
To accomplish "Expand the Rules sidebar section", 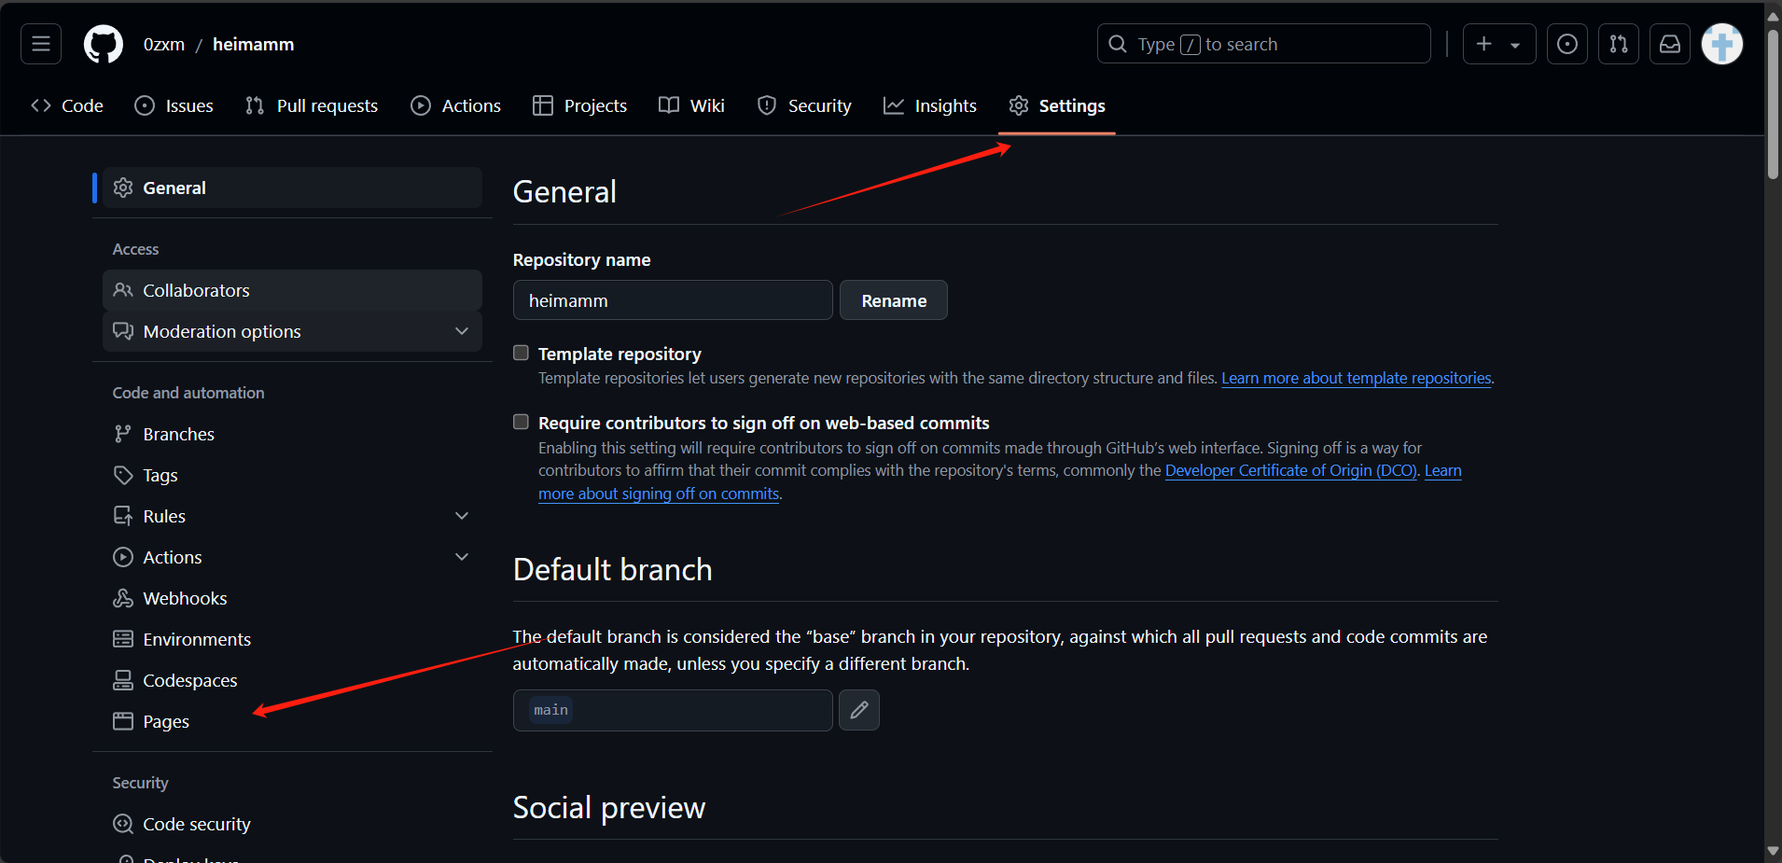I will tap(462, 516).
